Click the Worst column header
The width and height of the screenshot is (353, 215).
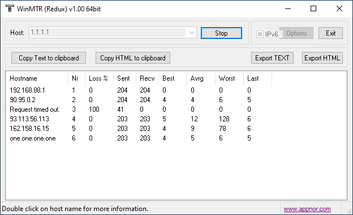click(x=230, y=78)
